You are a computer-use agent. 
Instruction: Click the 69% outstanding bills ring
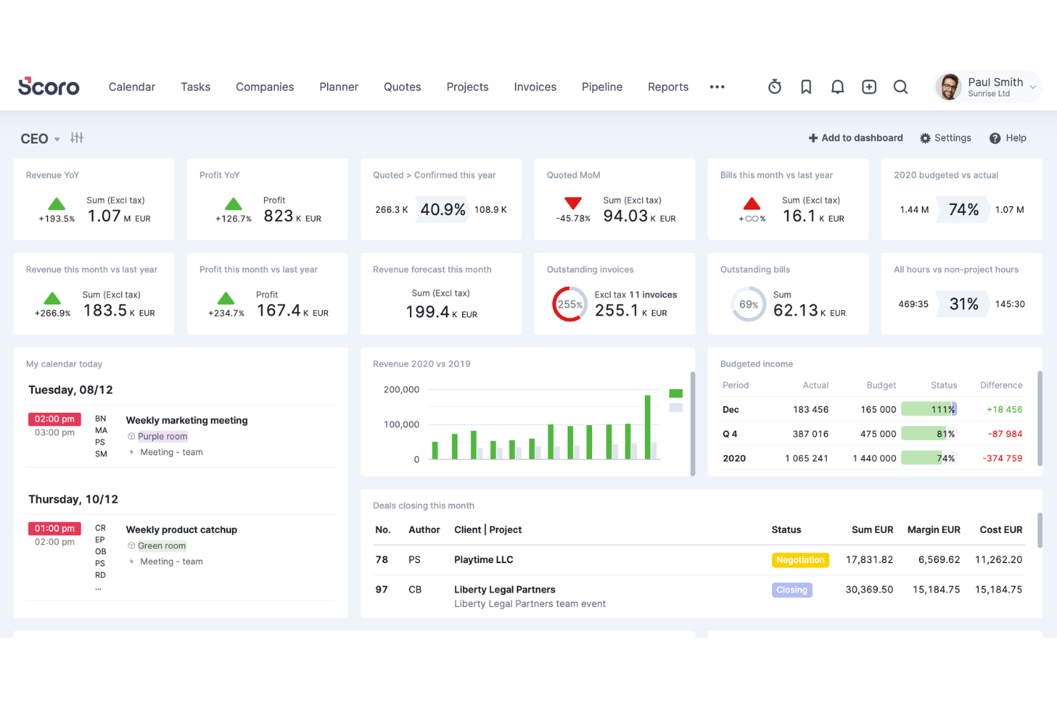748,304
